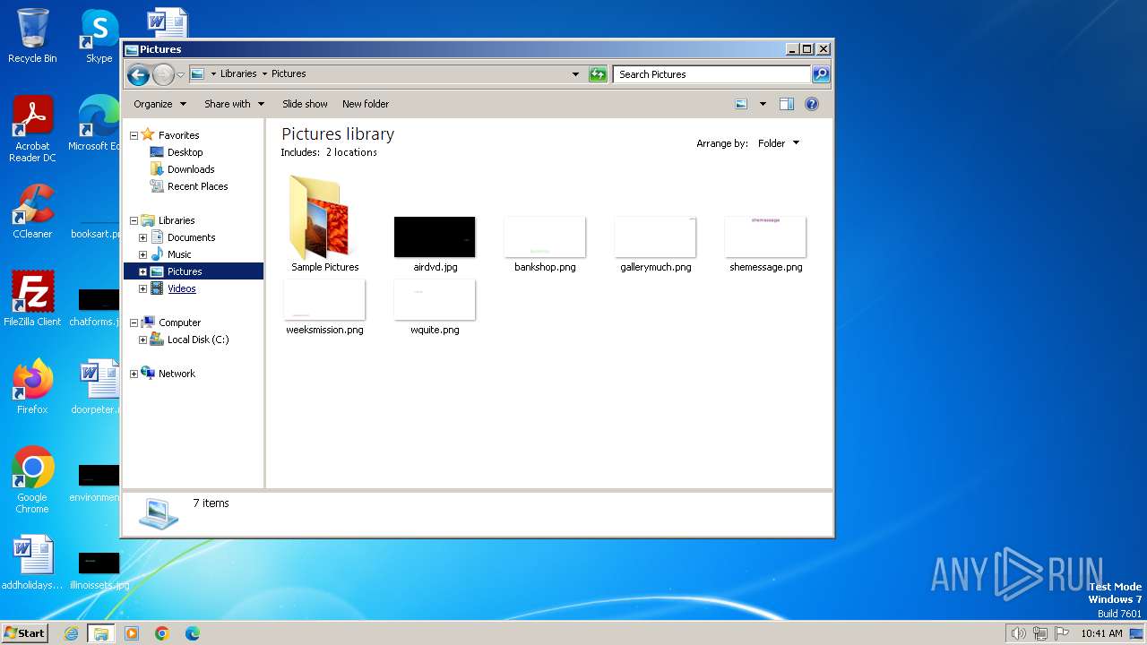Select the Music library
This screenshot has height=645, width=1147.
coord(179,254)
